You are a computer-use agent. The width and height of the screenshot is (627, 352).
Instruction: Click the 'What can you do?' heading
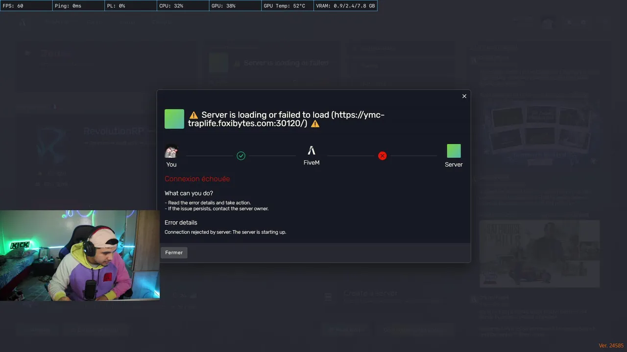tap(189, 193)
